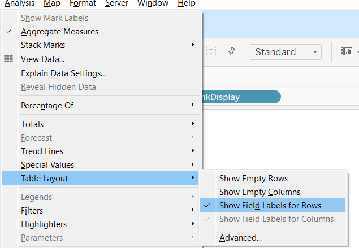This screenshot has width=359, height=248.
Task: Open the Standard fit dropdown
Action: pyautogui.click(x=286, y=52)
